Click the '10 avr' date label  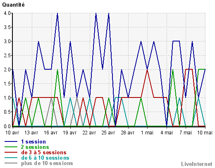(x=12, y=133)
